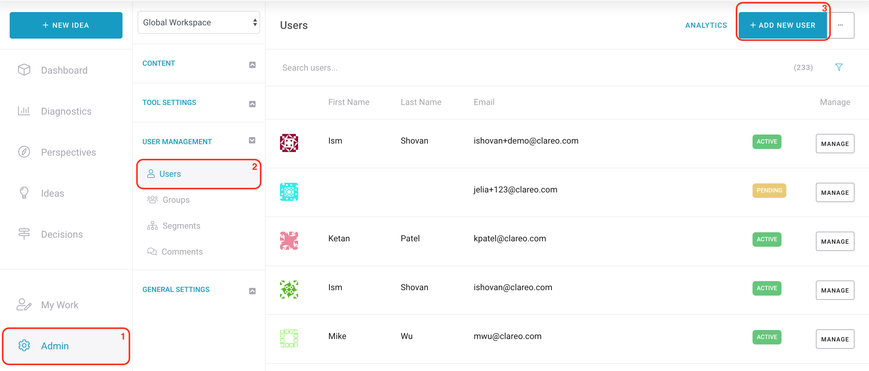Click the Dashboard cube icon
This screenshot has width=869, height=371.
24,70
